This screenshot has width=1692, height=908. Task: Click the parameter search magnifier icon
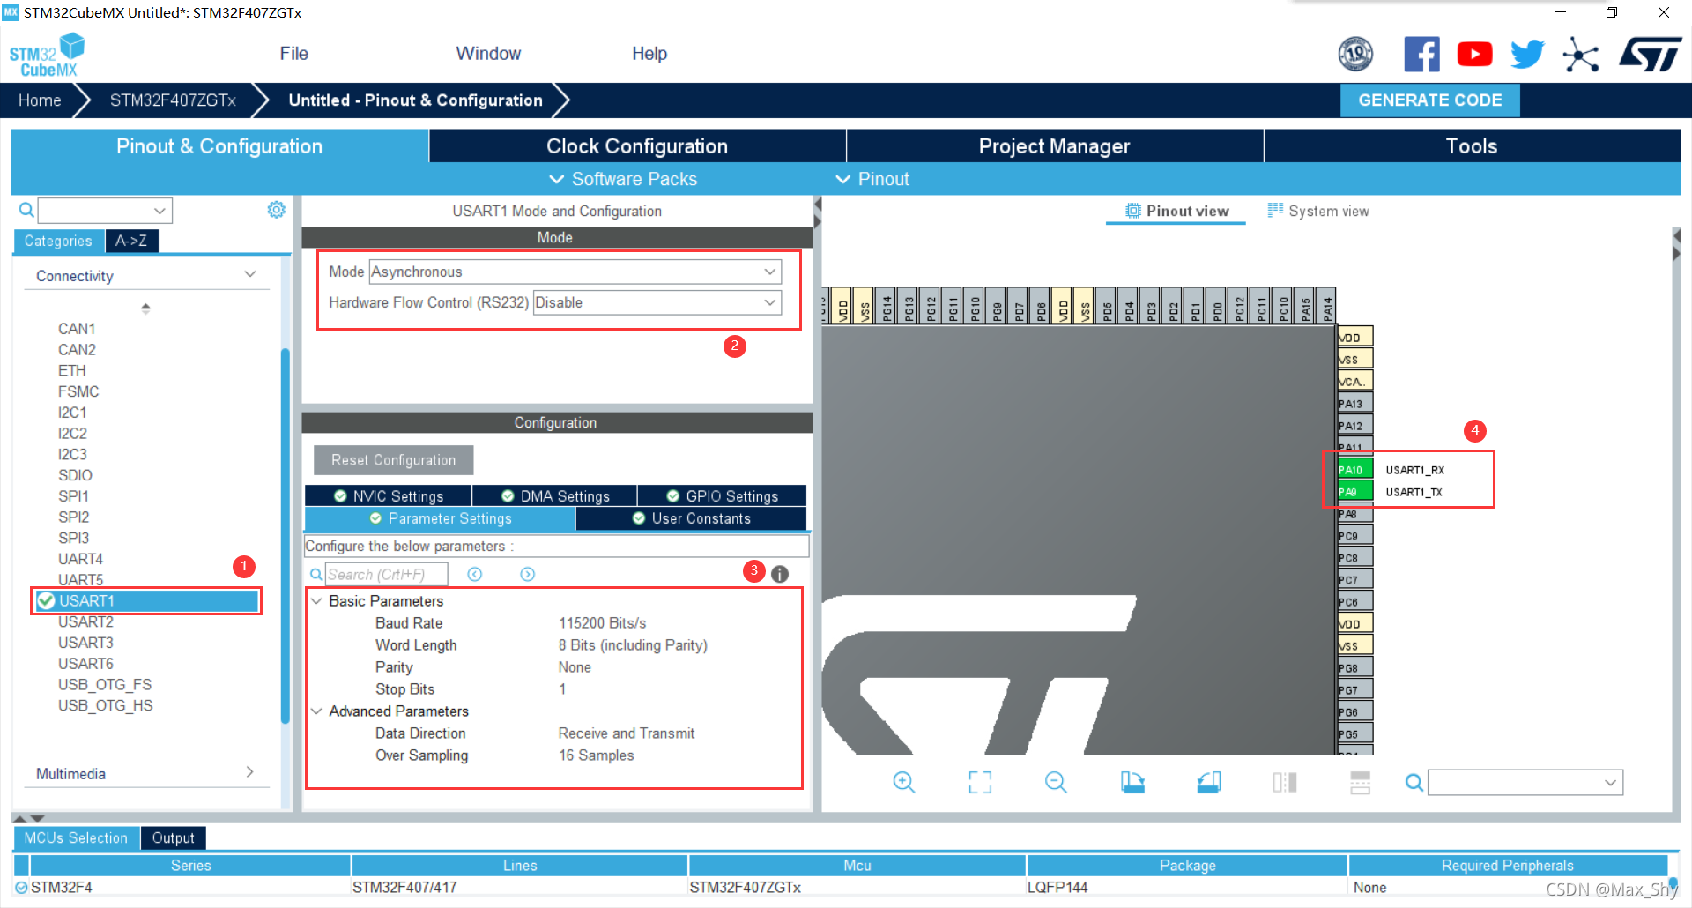click(x=315, y=575)
